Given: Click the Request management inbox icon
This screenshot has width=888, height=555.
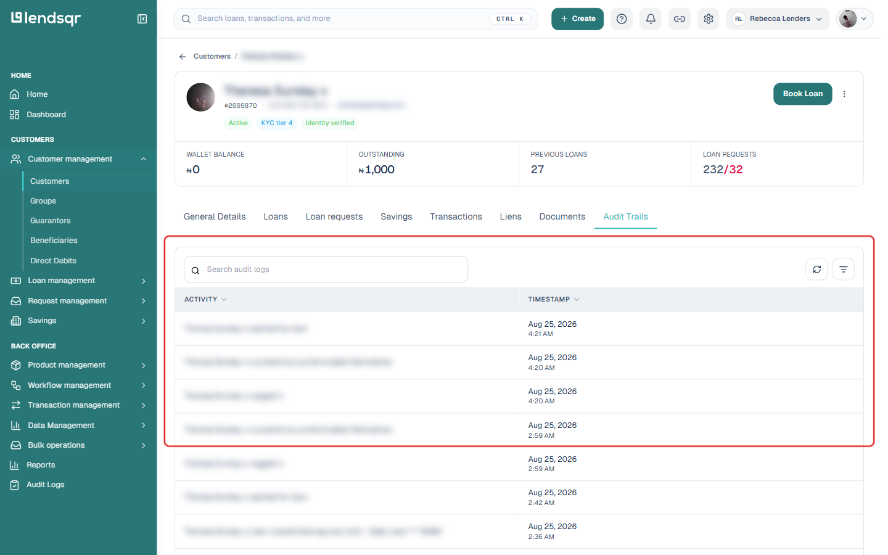Looking at the screenshot, I should (x=16, y=301).
